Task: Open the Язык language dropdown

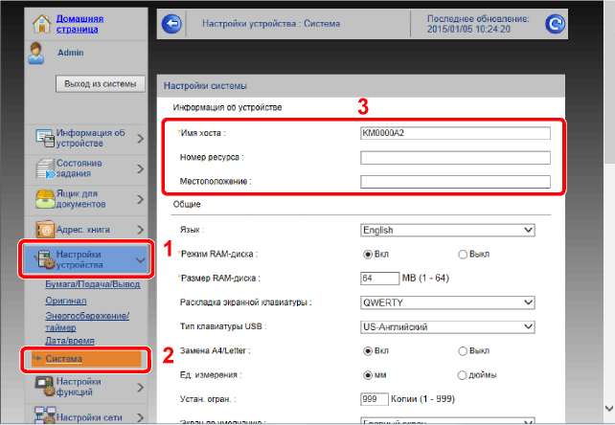Action: pyautogui.click(x=447, y=230)
